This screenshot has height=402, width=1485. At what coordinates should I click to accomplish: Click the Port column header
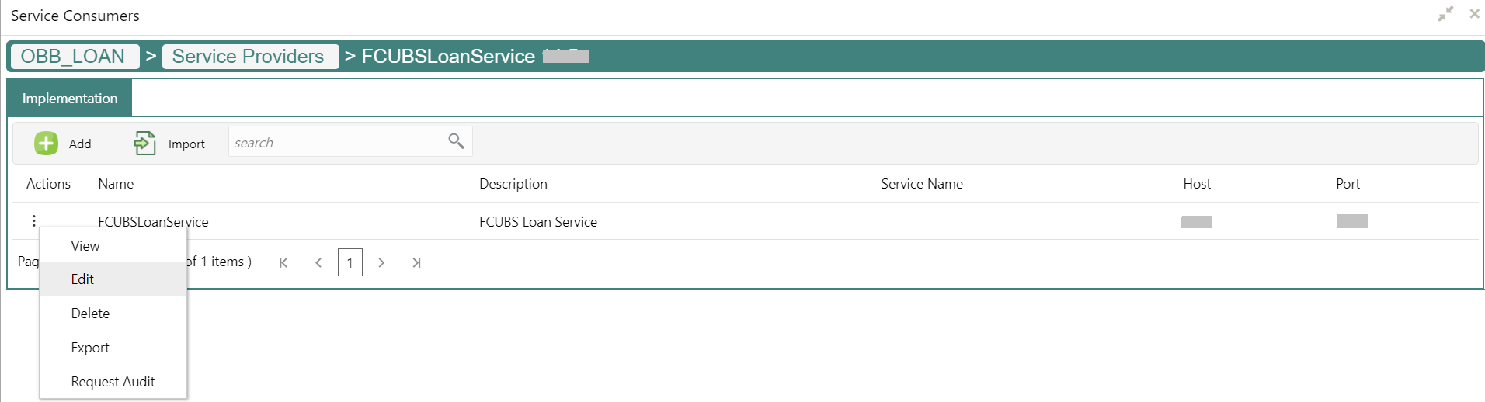click(1348, 184)
